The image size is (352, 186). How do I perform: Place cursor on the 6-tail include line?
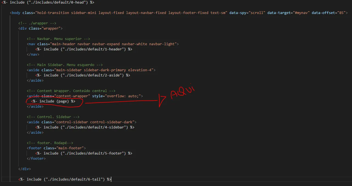(65, 179)
